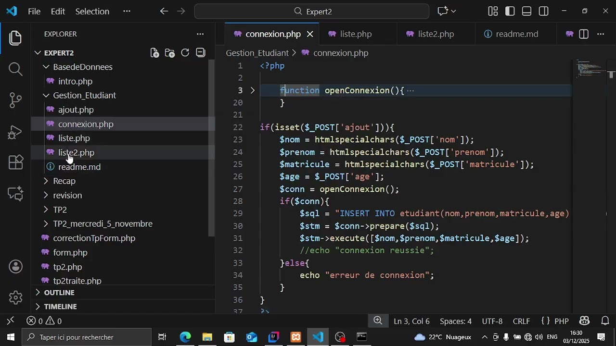Open Windows Start menu
This screenshot has height=346, width=616.
coord(11,337)
